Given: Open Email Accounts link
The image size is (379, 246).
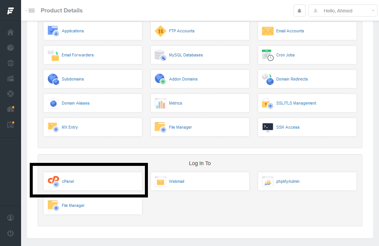Looking at the screenshot, I should (290, 31).
